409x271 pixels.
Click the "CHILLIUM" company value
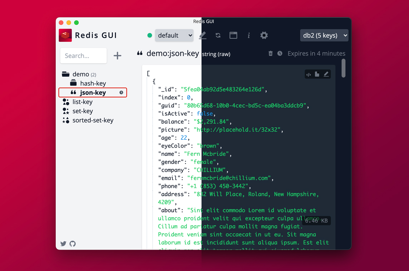pyautogui.click(x=210, y=170)
